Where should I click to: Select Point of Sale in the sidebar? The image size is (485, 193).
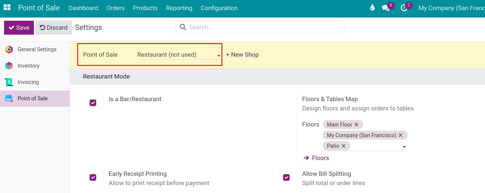pyautogui.click(x=35, y=98)
